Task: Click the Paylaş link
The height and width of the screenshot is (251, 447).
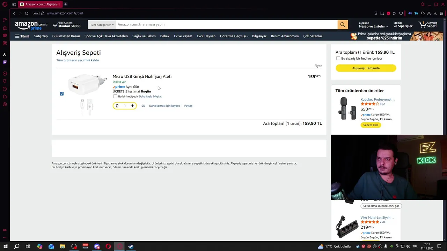Action: (188, 106)
